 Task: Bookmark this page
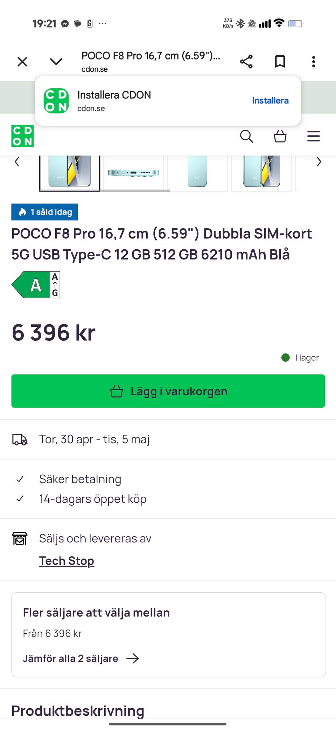pos(280,62)
